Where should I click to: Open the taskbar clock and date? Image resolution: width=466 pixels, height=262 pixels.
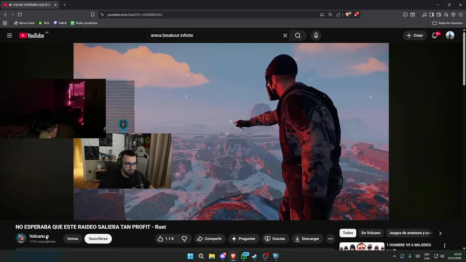[455, 256]
